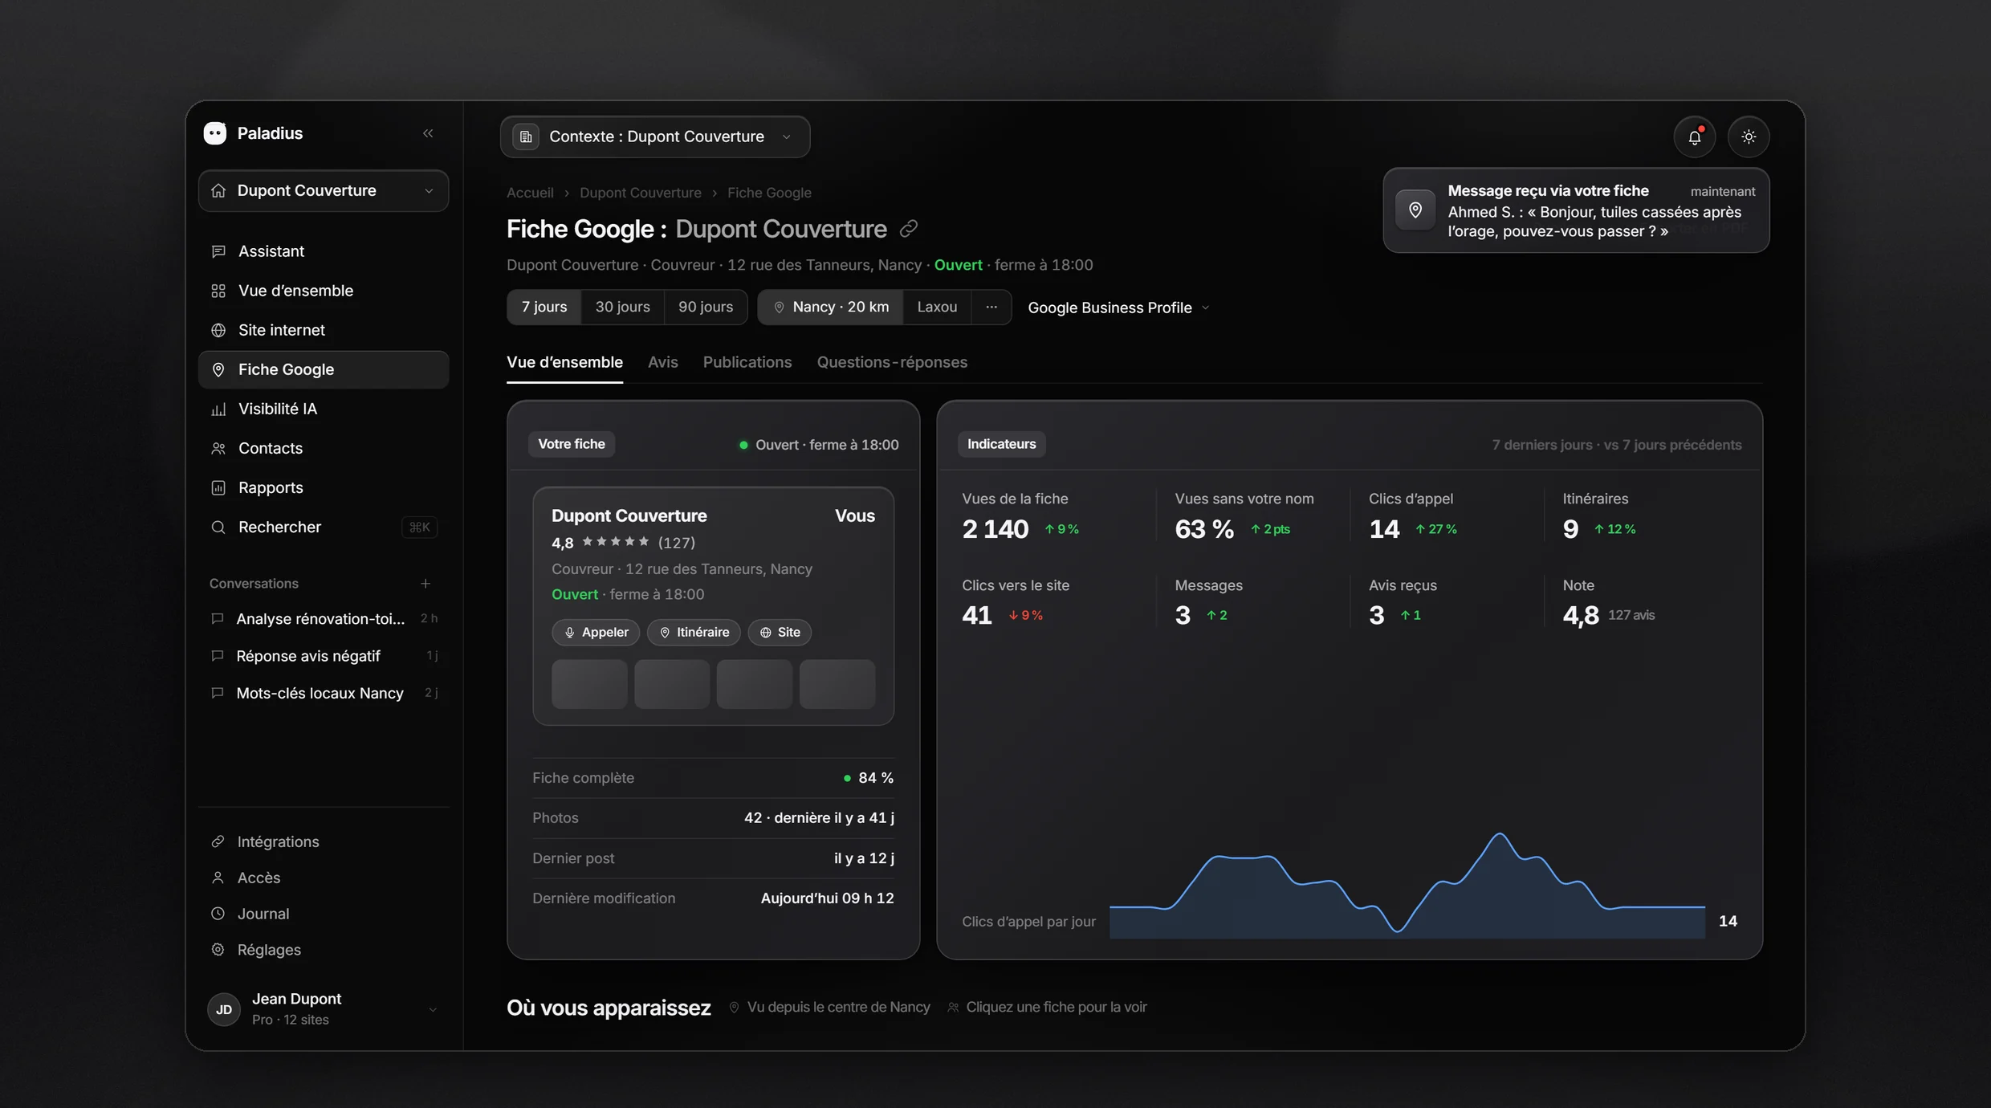Expand the Contexte : Dupont Couverture dropdown
Screen dimensions: 1991x1108
pyautogui.click(x=655, y=136)
